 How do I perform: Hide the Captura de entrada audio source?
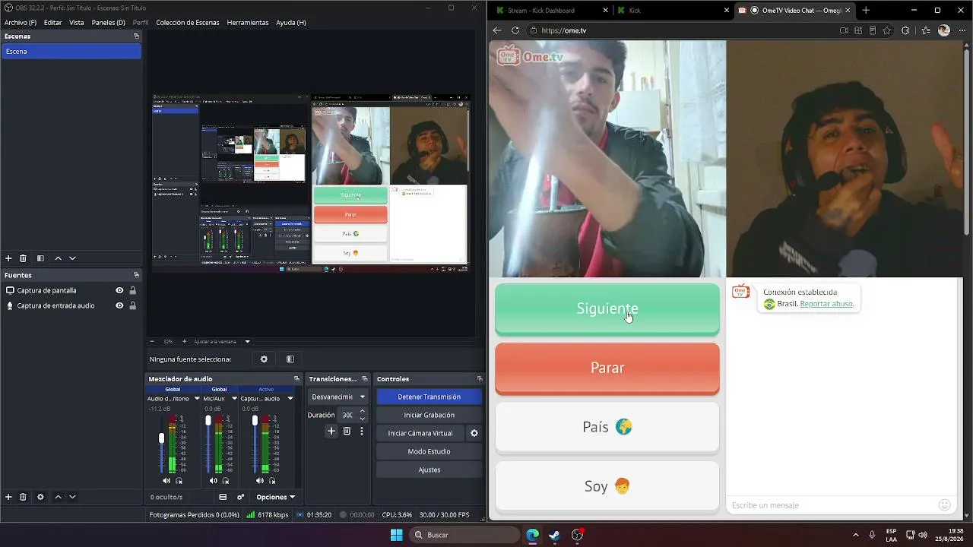tap(119, 305)
